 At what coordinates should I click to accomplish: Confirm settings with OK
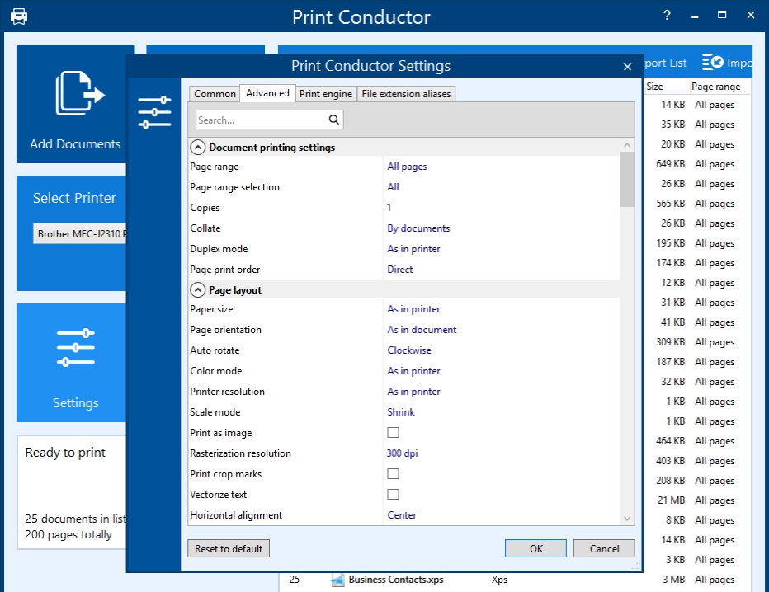pos(535,547)
